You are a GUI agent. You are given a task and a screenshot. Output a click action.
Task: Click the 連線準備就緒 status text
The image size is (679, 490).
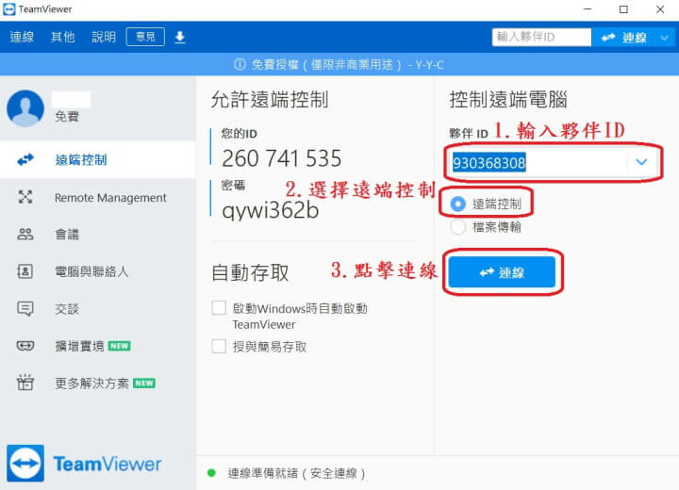pos(297,473)
